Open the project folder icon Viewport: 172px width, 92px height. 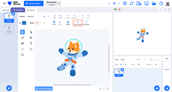tap(154, 4)
